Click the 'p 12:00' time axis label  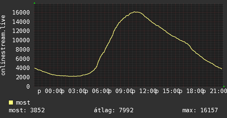(144, 91)
